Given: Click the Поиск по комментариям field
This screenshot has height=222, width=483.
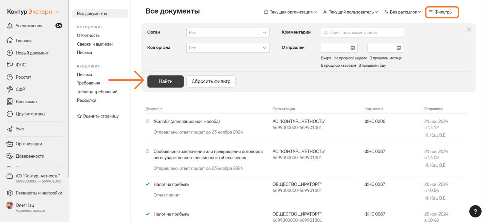Looking at the screenshot, I should click(x=362, y=33).
